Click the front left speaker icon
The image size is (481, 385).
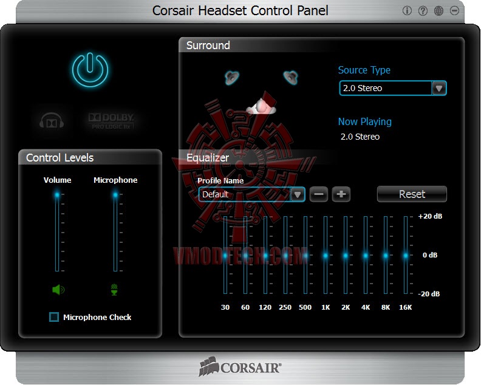click(x=232, y=77)
